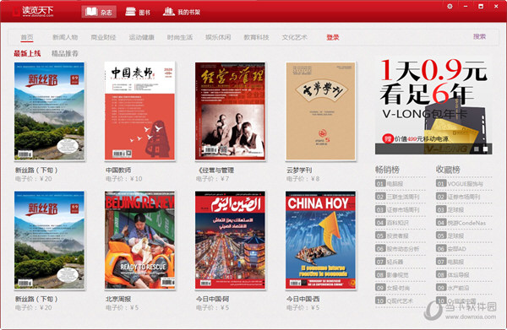The height and width of the screenshot is (330, 507).
Task: Switch to 运动健康 category
Action: pyautogui.click(x=141, y=37)
